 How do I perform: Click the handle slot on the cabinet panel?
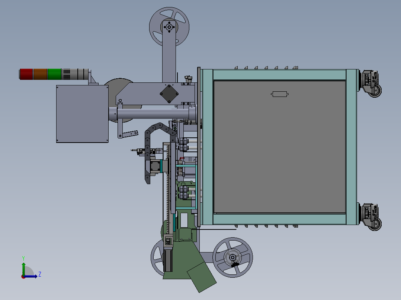coord(280,94)
